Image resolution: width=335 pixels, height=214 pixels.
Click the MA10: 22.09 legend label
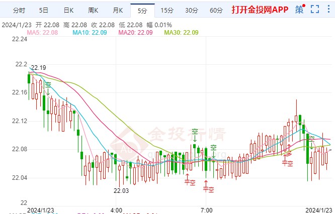click(x=90, y=33)
